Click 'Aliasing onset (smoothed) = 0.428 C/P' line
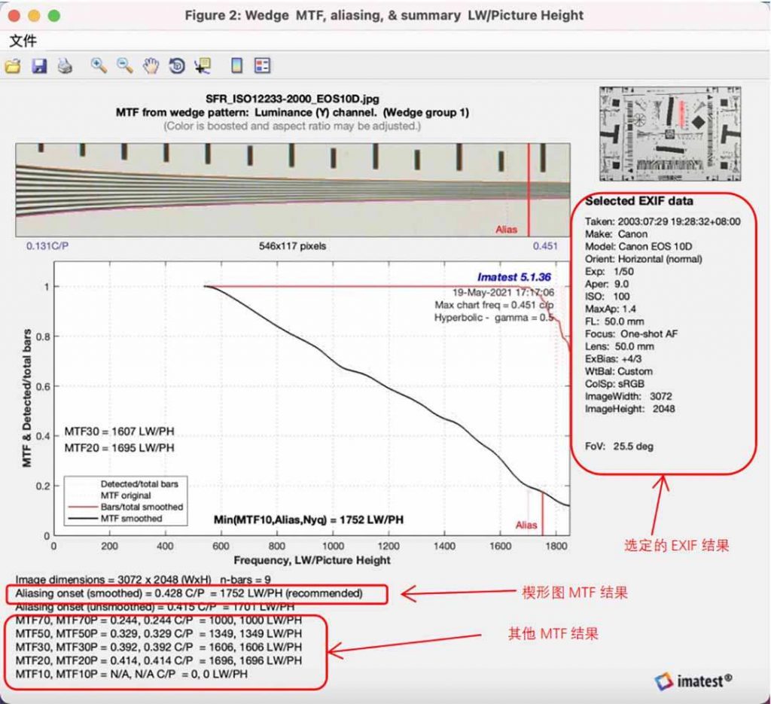 pyautogui.click(x=189, y=593)
